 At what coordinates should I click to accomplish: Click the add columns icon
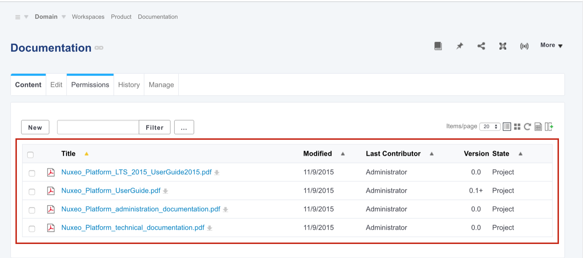(x=549, y=126)
